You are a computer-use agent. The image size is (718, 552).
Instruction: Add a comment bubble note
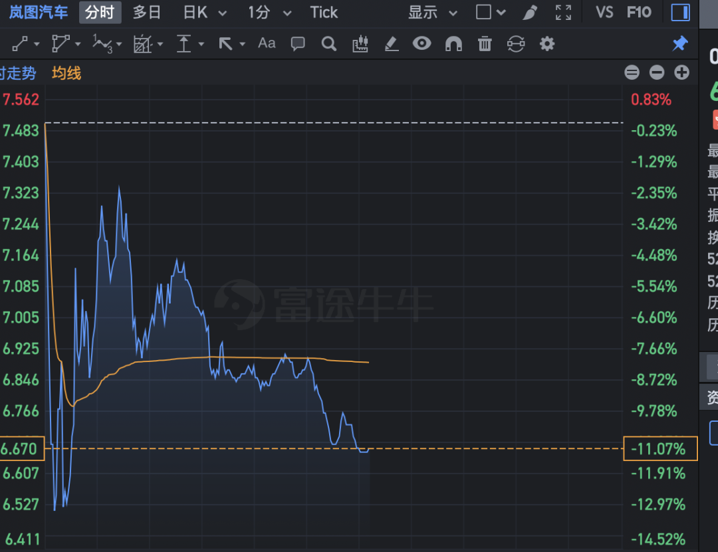coord(298,44)
